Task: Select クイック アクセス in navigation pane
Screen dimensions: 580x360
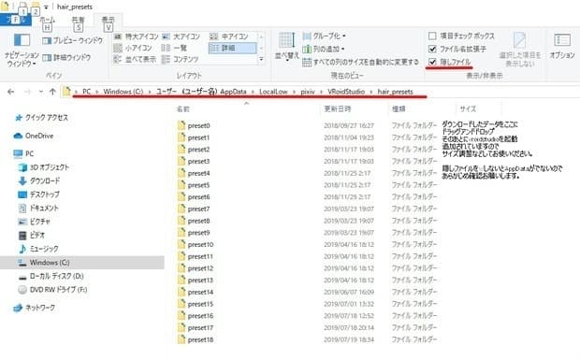Action: pos(42,118)
